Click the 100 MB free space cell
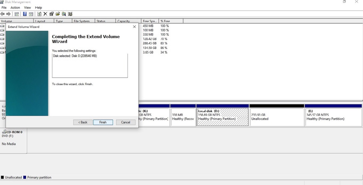The image size is (363, 185). point(148,30)
